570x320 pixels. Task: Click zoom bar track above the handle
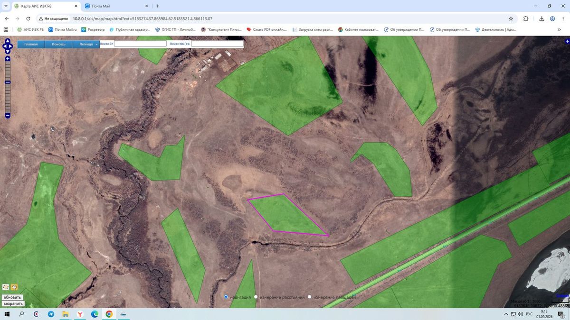(x=8, y=71)
